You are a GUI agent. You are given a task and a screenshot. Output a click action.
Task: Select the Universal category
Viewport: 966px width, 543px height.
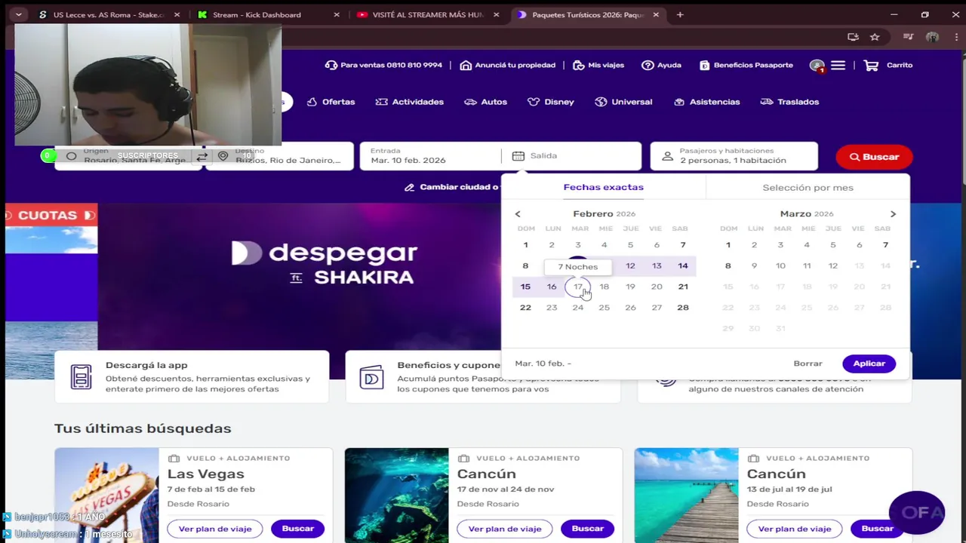click(x=623, y=102)
